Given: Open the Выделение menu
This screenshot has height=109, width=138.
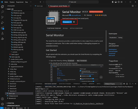Looking at the screenshot, I should pyautogui.click(x=20, y=2).
